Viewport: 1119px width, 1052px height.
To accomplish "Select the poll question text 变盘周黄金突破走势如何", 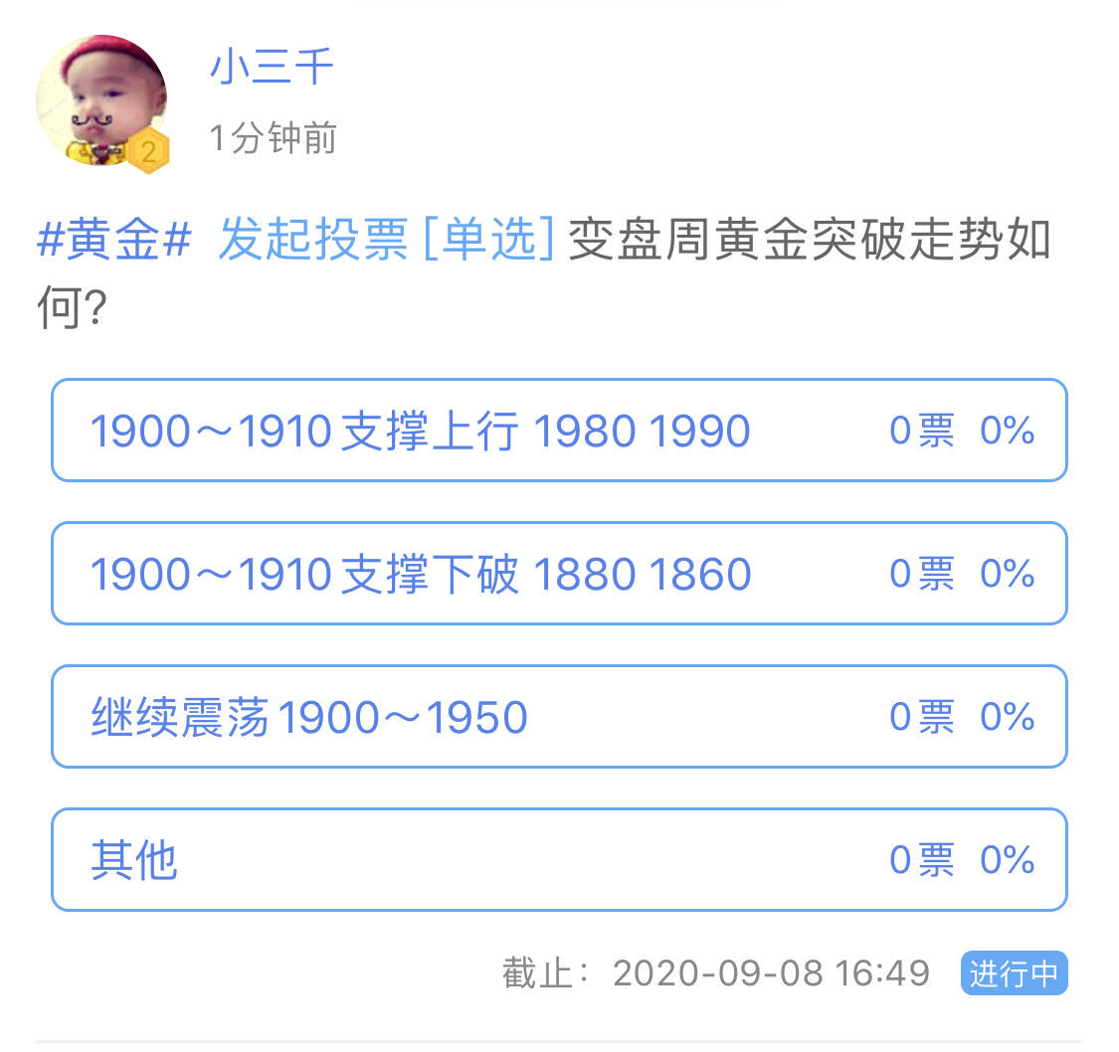I will coord(544,273).
